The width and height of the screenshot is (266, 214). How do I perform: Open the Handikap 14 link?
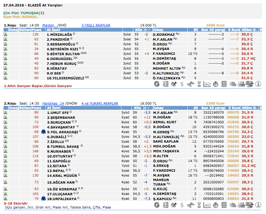point(53,104)
